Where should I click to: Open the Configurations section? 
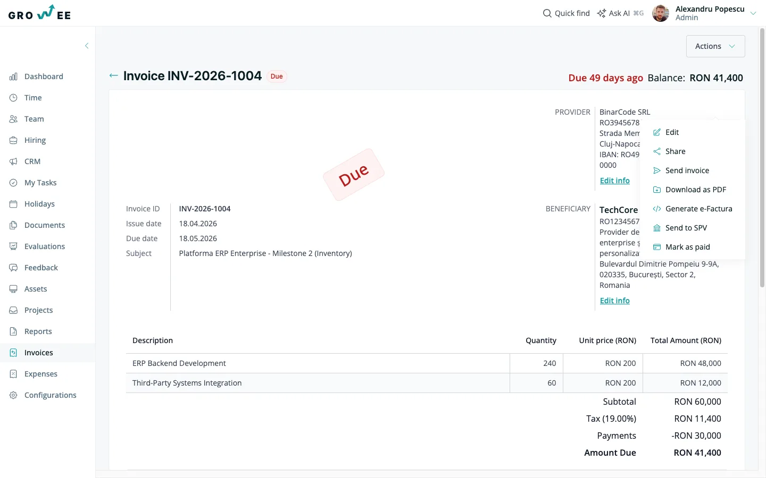(51, 395)
